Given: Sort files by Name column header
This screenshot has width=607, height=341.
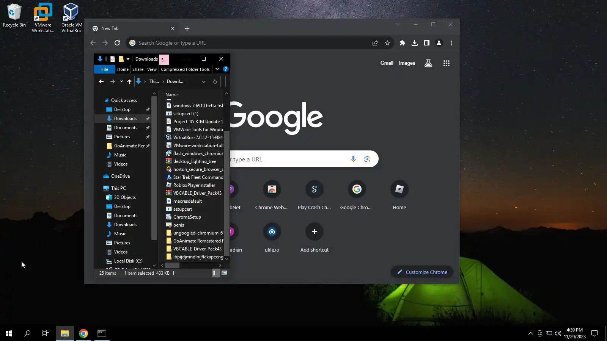Looking at the screenshot, I should 171,95.
